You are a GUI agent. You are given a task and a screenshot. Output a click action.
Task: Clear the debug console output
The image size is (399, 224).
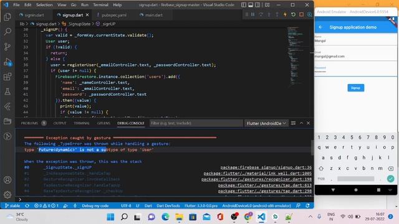[294, 123]
